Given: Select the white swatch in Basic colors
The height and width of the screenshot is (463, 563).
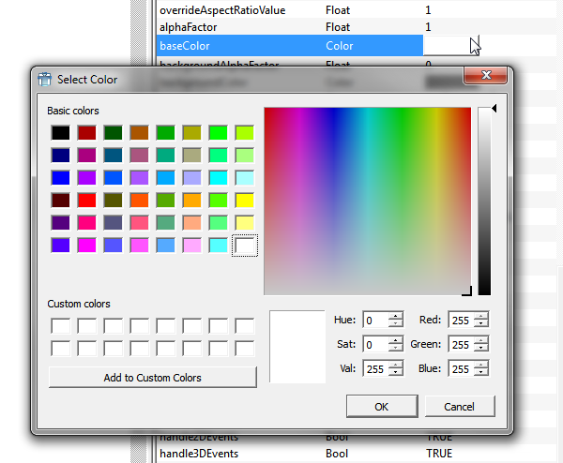Looking at the screenshot, I should pos(244,246).
